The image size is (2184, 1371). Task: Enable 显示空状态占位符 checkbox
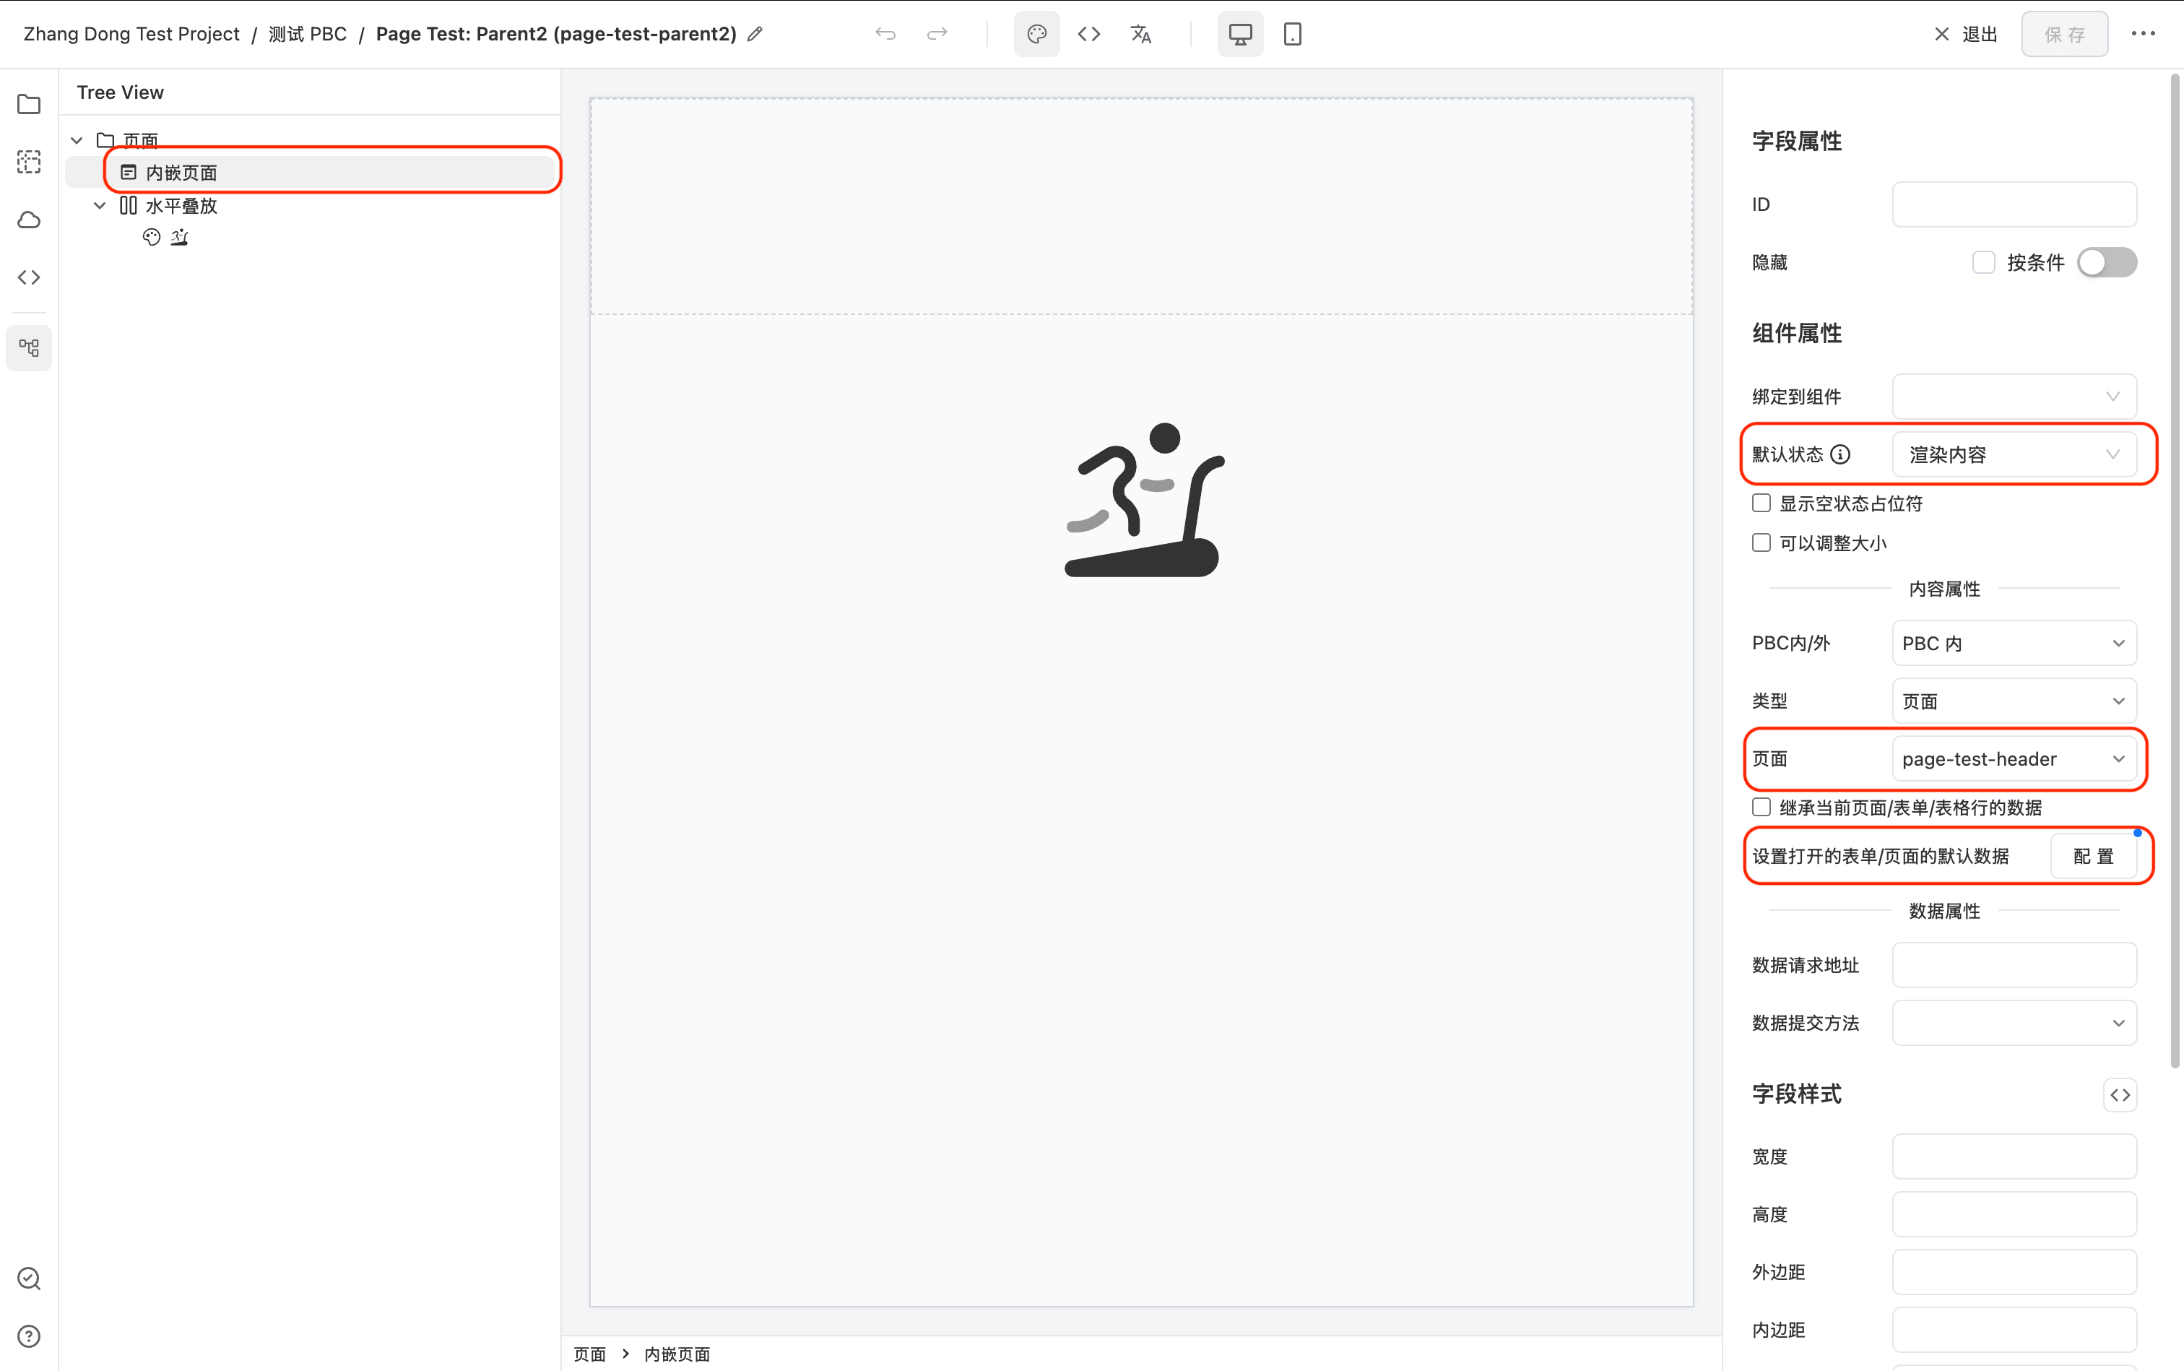(x=1761, y=503)
